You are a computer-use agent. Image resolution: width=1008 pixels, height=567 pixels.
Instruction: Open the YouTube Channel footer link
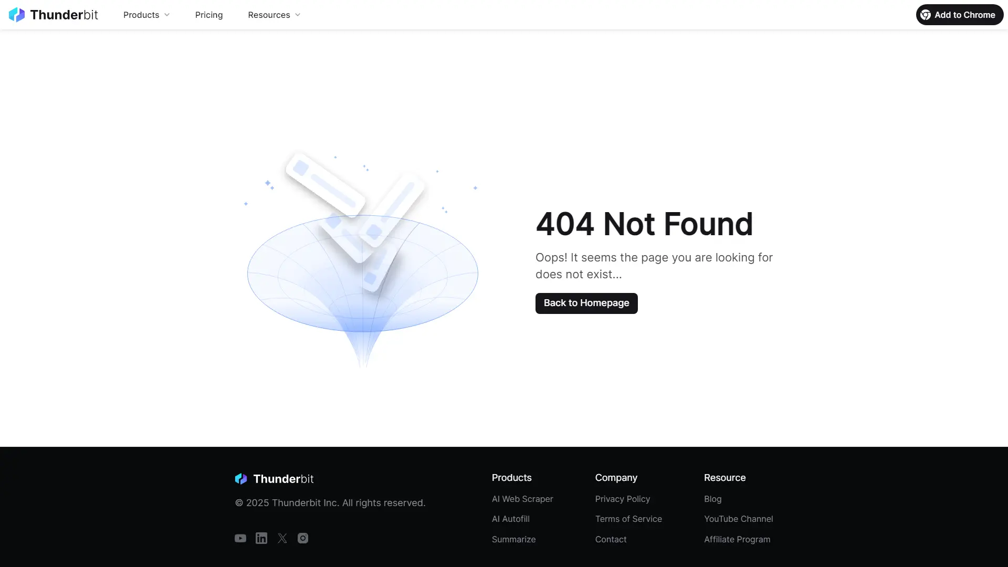[739, 519]
